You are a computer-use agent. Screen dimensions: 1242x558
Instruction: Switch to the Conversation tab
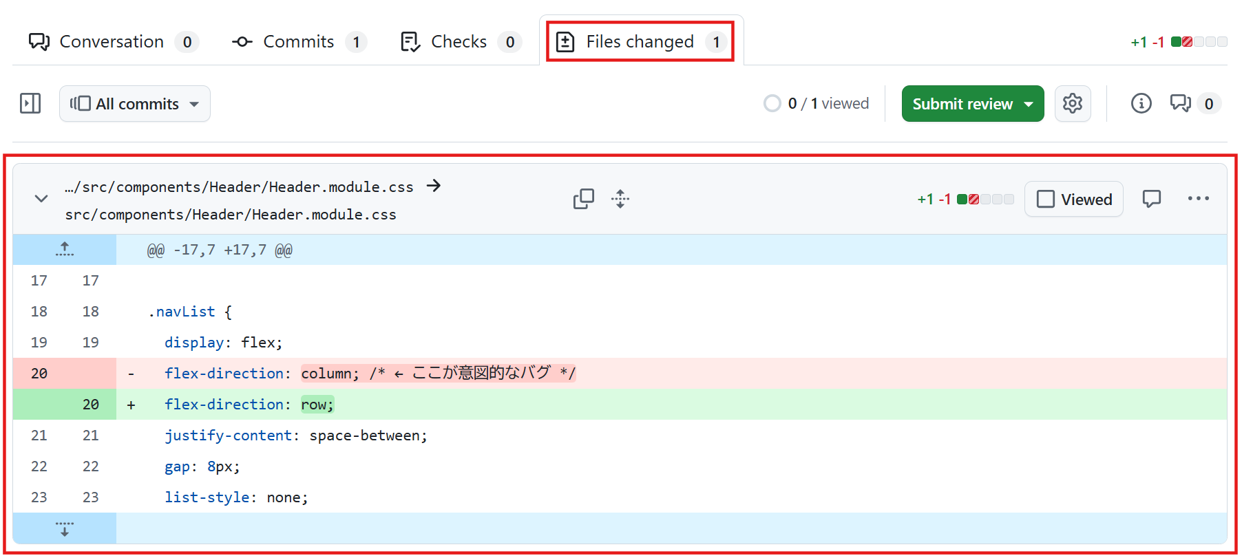[x=114, y=42]
